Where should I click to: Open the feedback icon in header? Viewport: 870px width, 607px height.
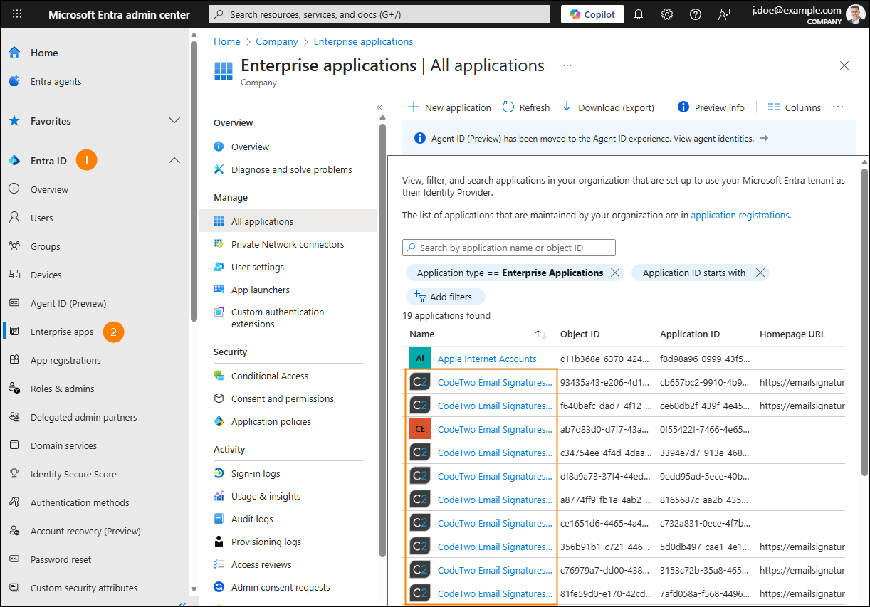tap(724, 14)
